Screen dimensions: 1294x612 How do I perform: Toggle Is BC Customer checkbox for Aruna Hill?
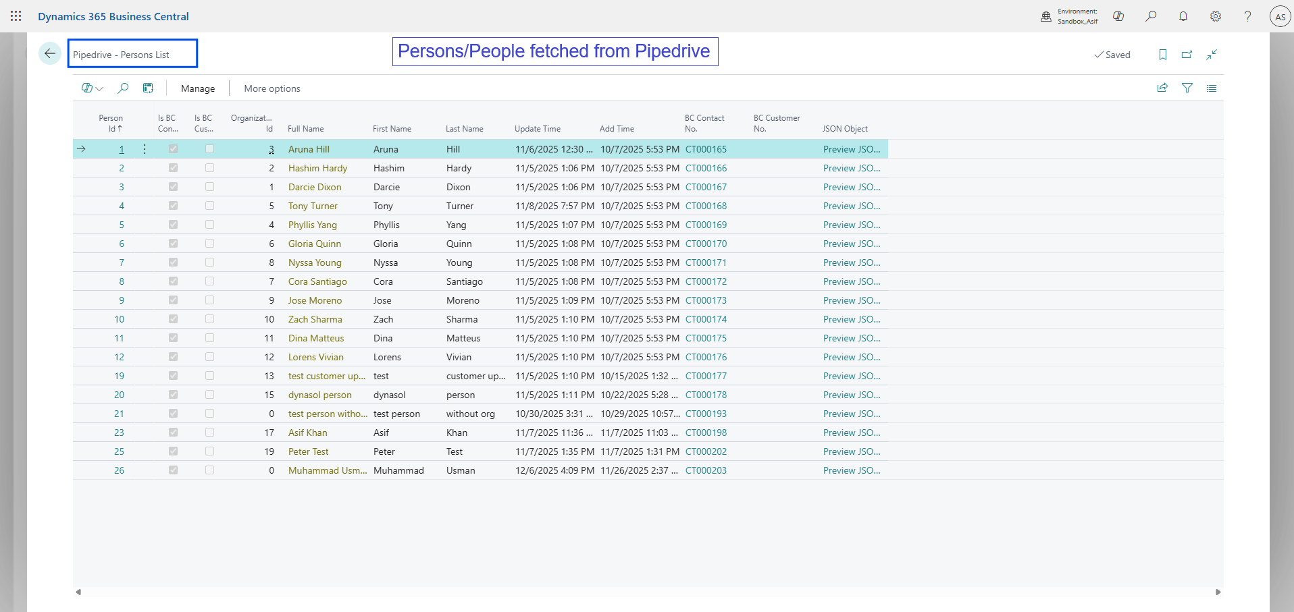coord(209,149)
